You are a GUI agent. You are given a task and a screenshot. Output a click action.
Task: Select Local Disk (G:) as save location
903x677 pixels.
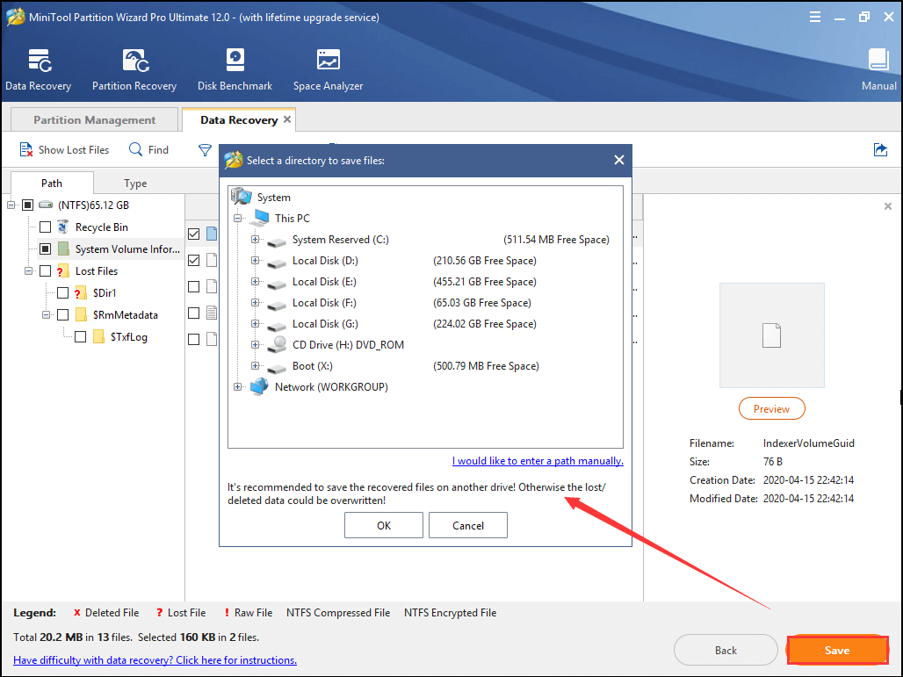coord(327,324)
